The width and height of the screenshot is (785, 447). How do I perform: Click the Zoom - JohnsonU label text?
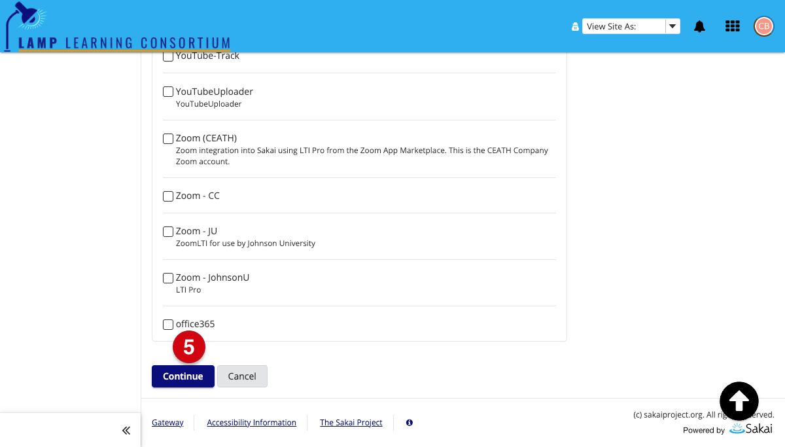pos(213,277)
